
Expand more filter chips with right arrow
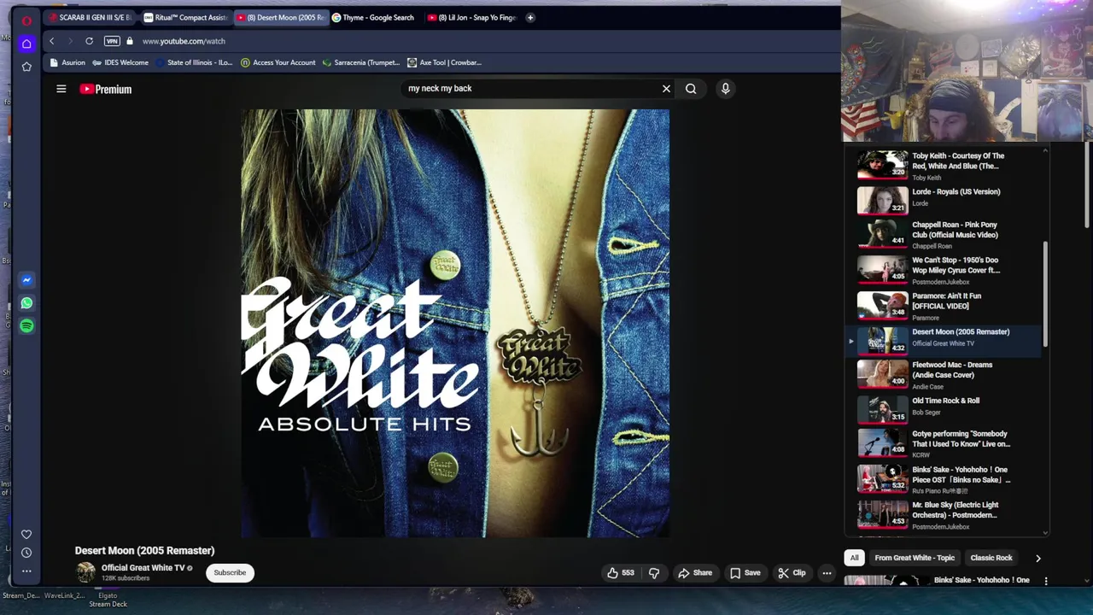(1038, 558)
